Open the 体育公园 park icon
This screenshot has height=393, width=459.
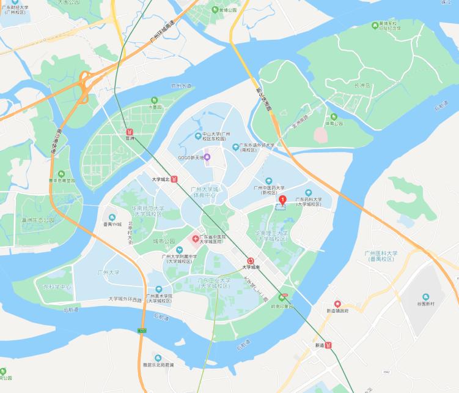point(334,117)
